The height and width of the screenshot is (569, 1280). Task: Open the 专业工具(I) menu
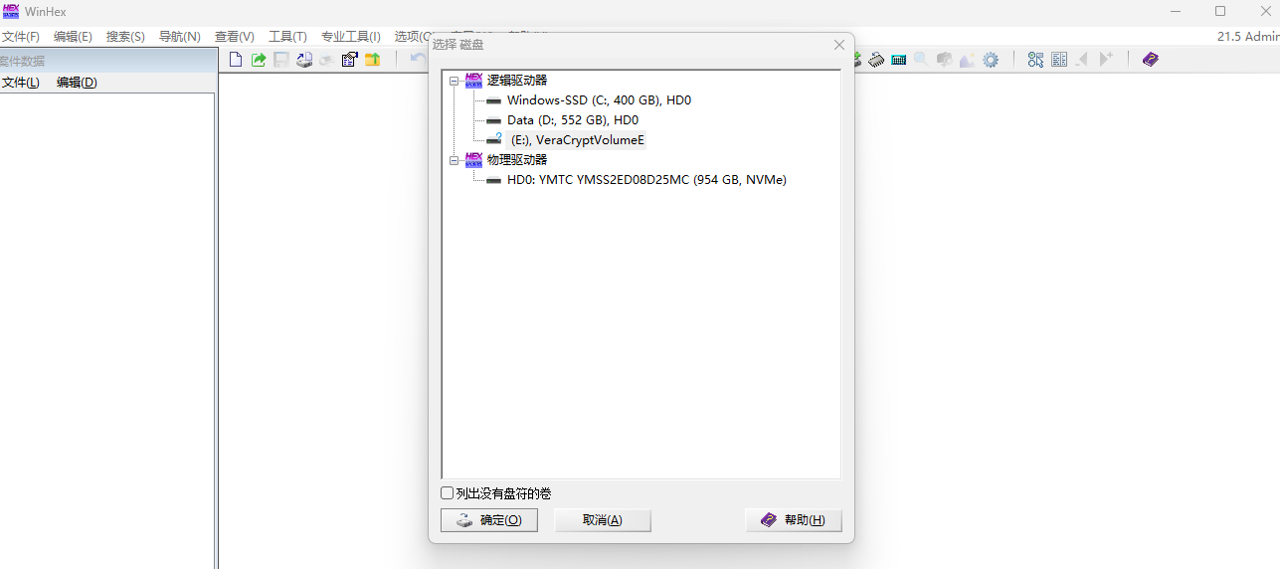click(x=350, y=36)
